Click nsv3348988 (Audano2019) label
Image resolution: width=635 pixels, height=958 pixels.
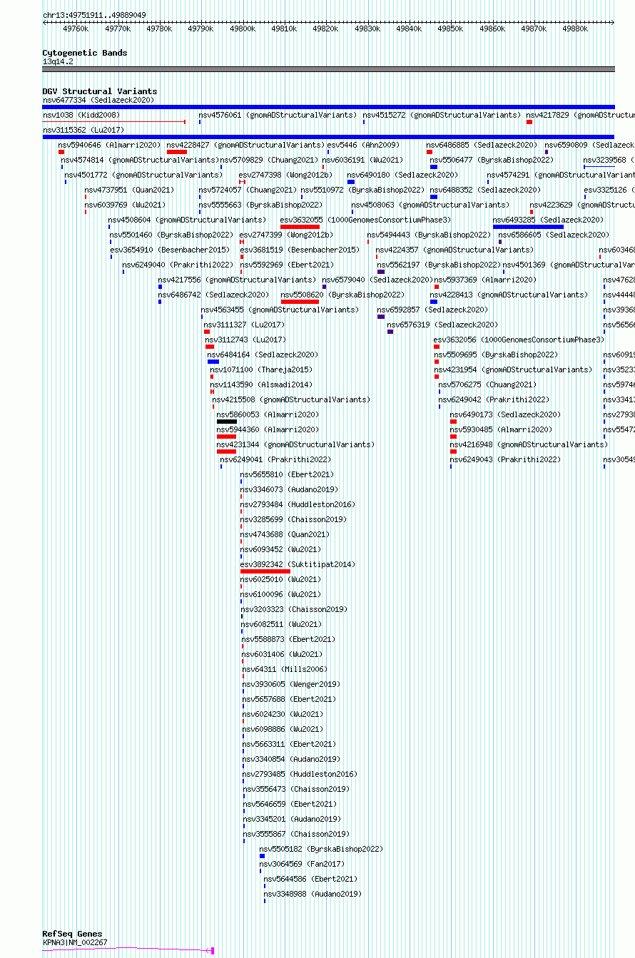tap(313, 894)
